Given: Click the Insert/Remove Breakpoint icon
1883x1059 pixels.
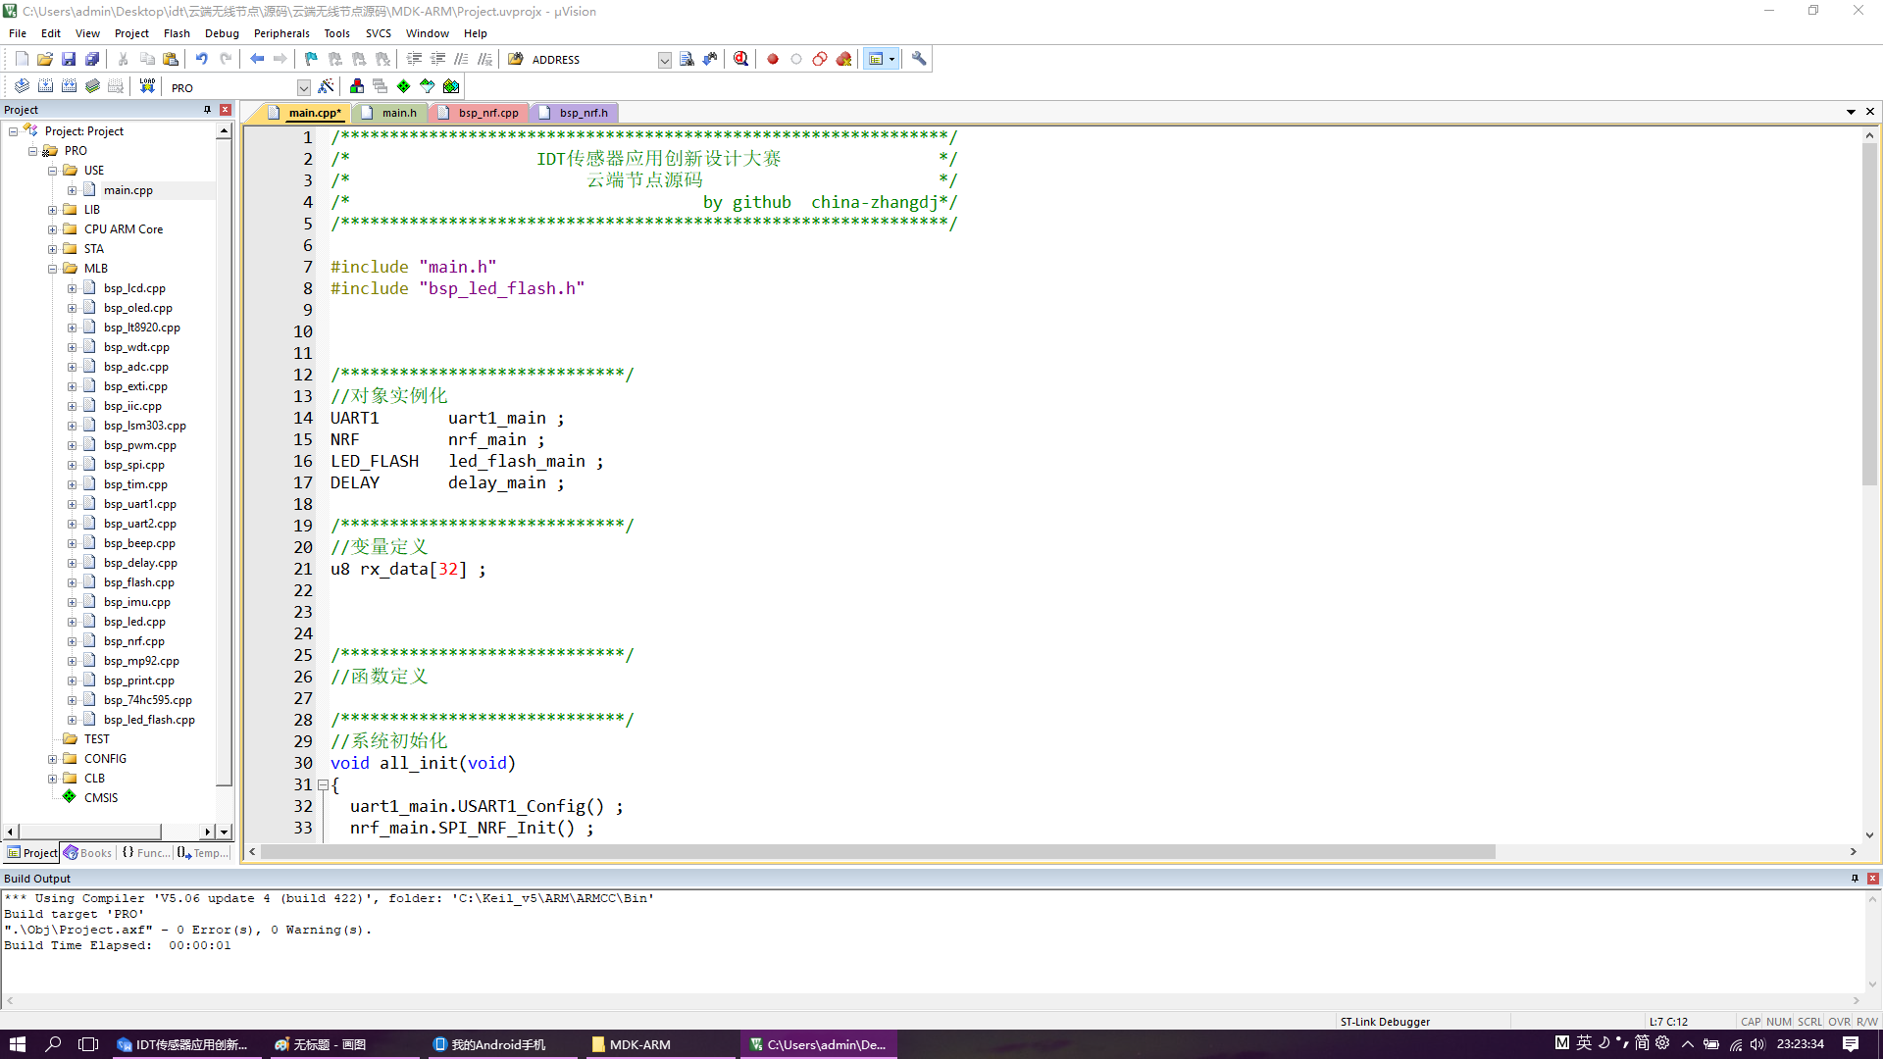Looking at the screenshot, I should tap(772, 58).
